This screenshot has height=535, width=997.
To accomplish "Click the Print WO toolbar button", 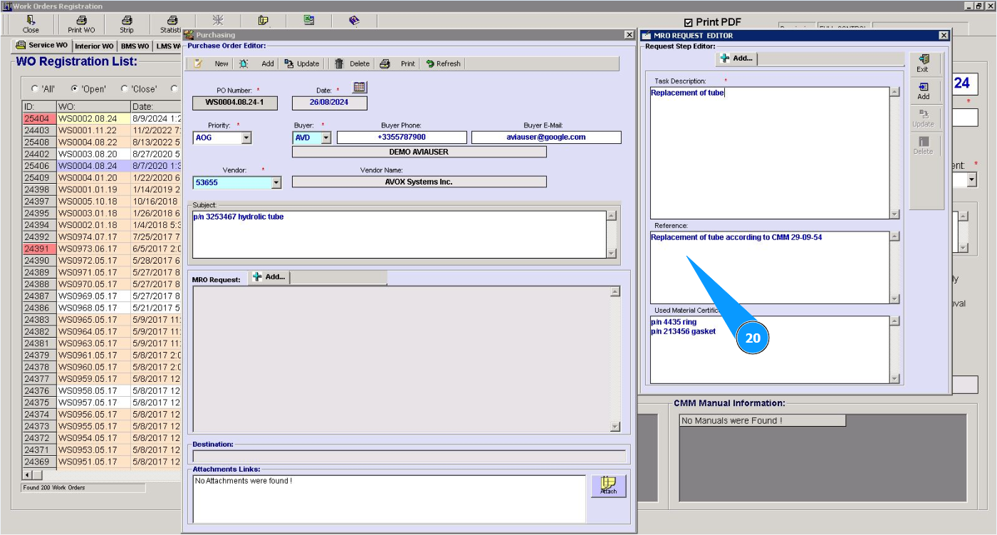I will [80, 24].
